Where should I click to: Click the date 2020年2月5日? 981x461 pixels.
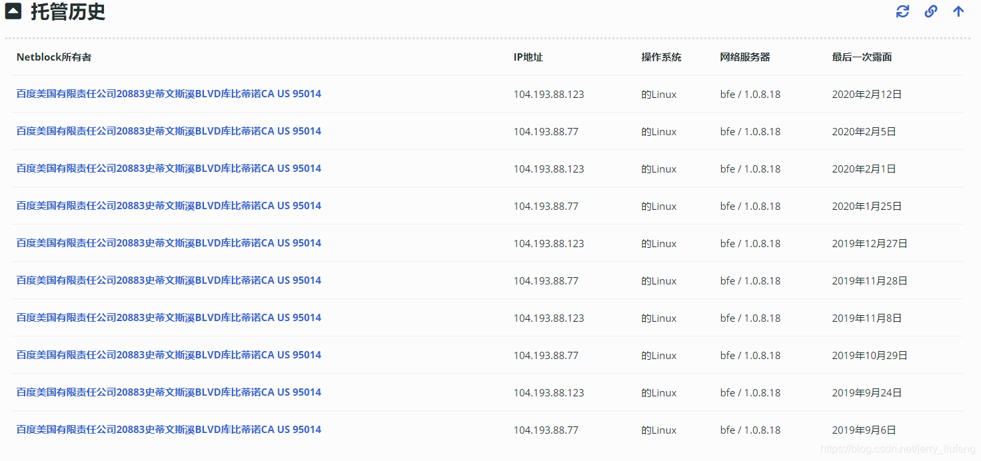click(x=864, y=132)
